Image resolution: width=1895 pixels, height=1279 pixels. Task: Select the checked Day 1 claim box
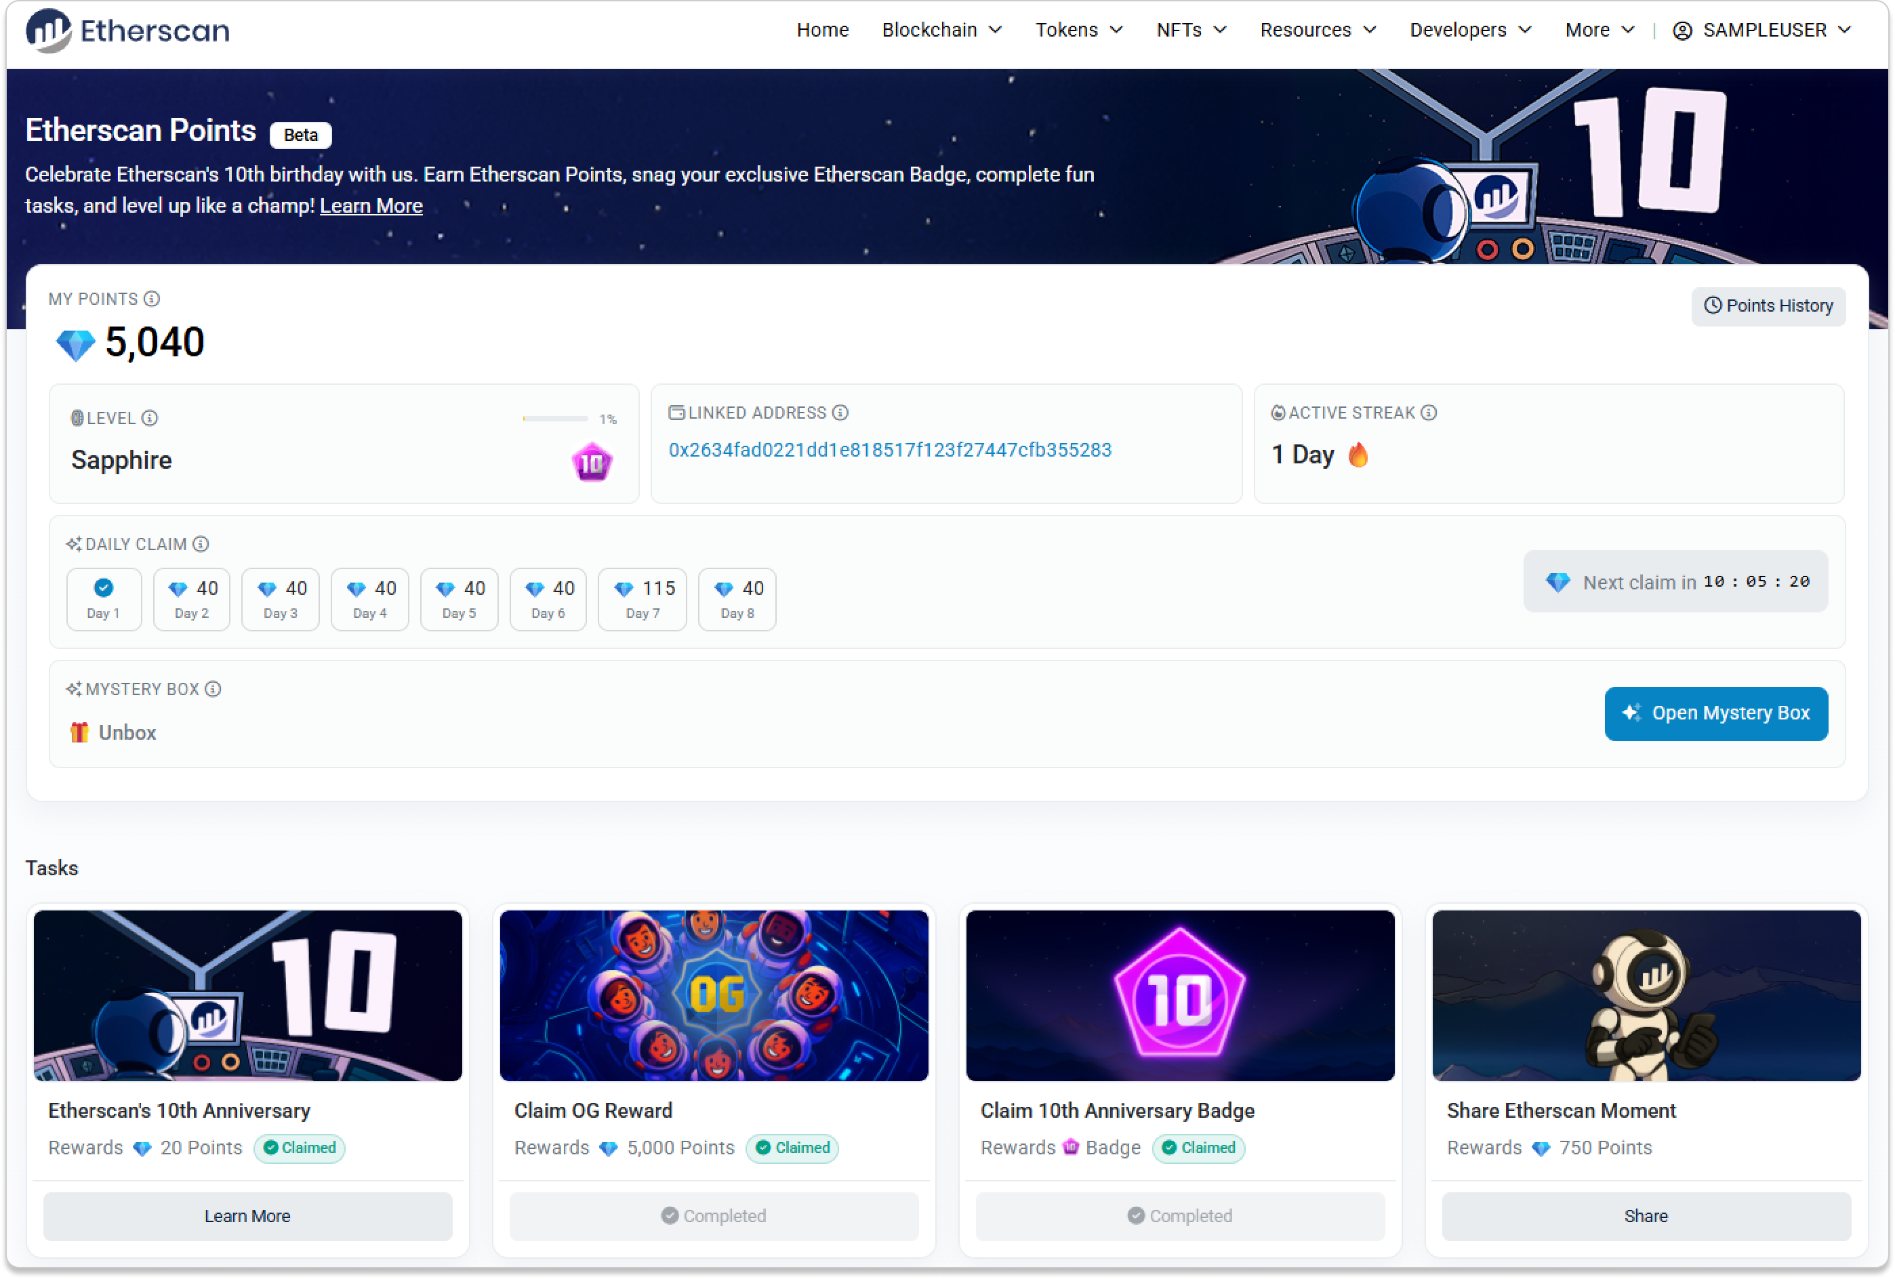click(x=104, y=599)
